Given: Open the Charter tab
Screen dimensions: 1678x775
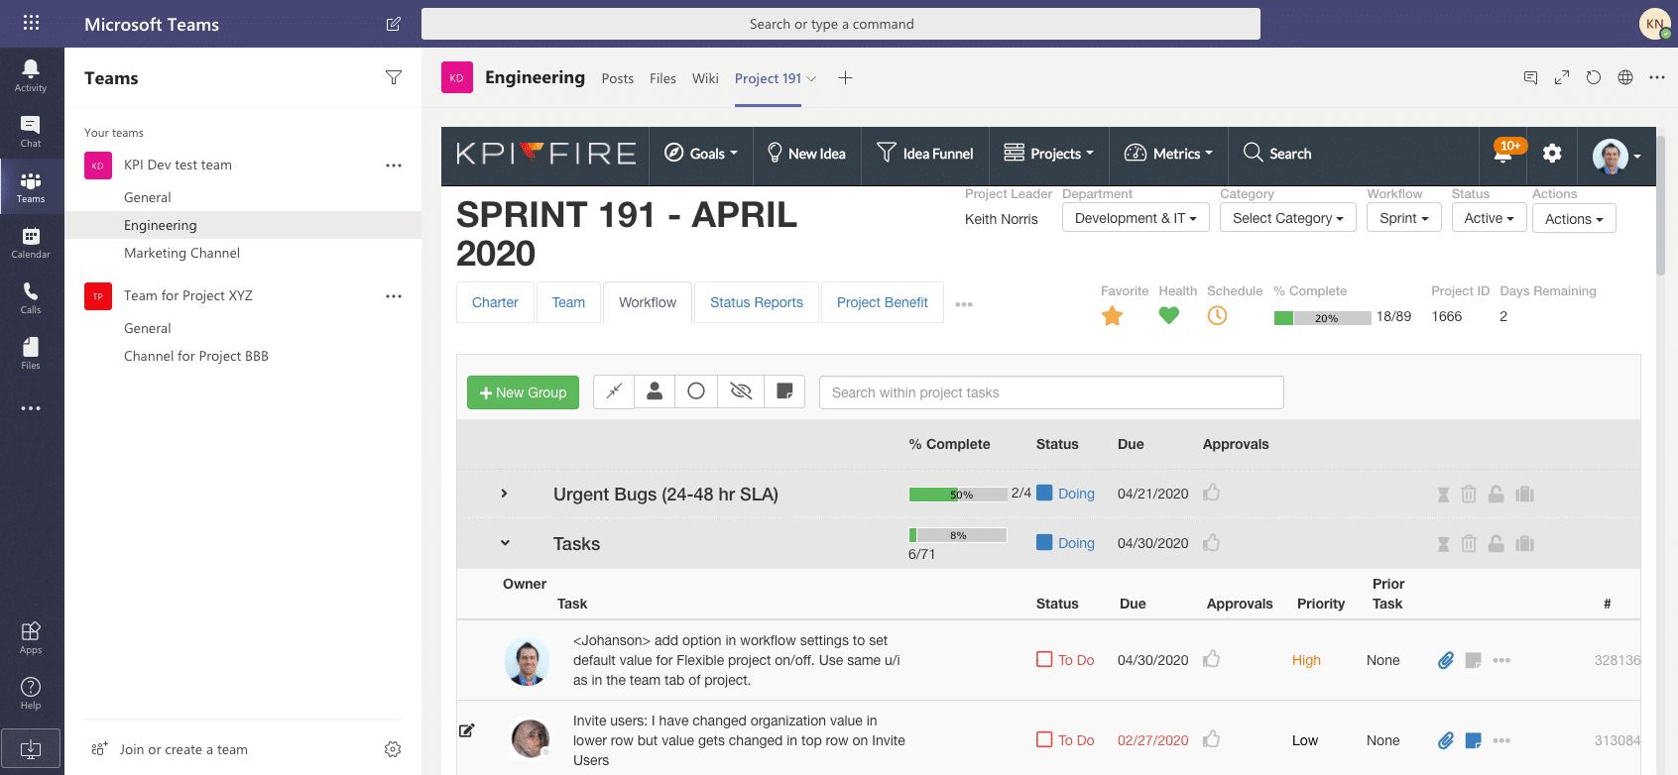Looking at the screenshot, I should pyautogui.click(x=495, y=302).
